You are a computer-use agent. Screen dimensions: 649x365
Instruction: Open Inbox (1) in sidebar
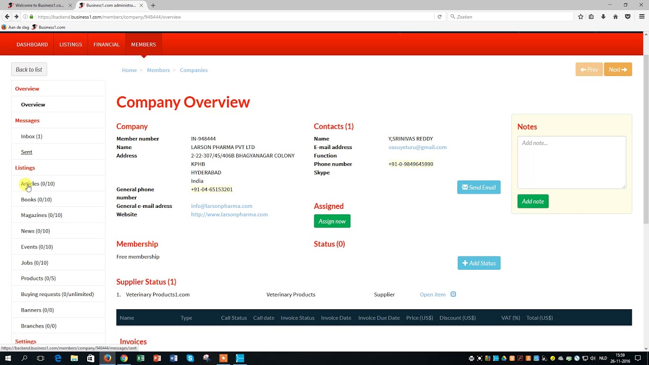31,136
